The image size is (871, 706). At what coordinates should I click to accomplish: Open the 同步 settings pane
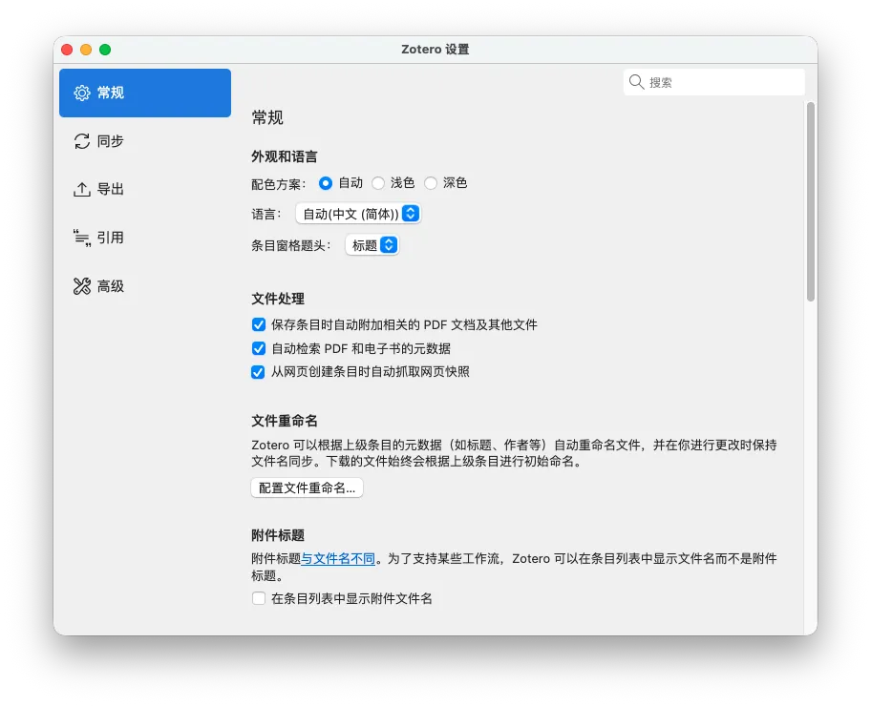click(145, 141)
